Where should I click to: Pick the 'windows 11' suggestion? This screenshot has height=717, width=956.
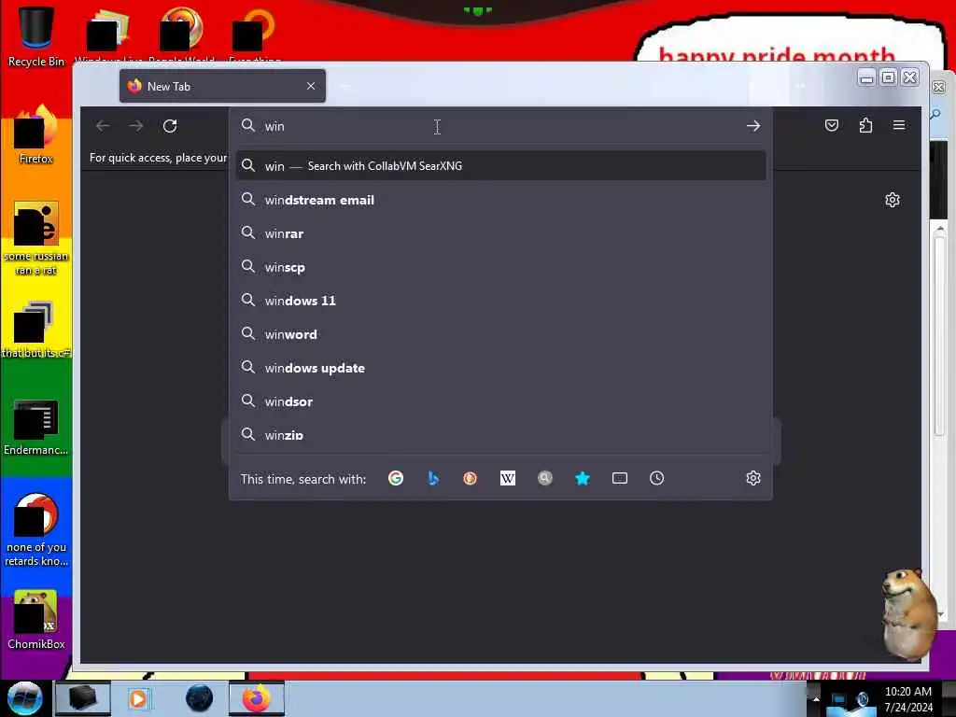[500, 301]
